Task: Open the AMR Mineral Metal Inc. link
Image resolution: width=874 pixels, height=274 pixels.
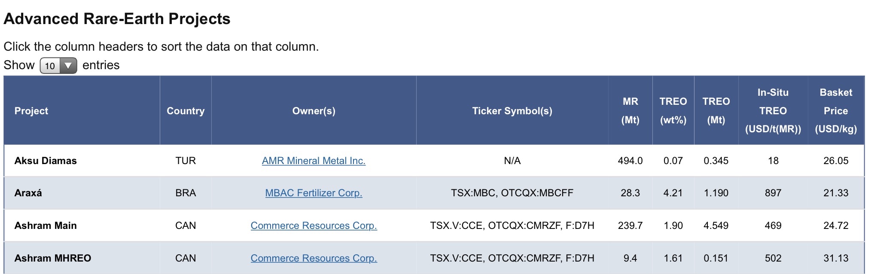Action: [x=314, y=161]
